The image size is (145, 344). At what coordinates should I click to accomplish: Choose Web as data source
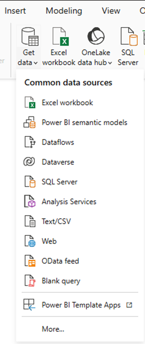point(49,241)
